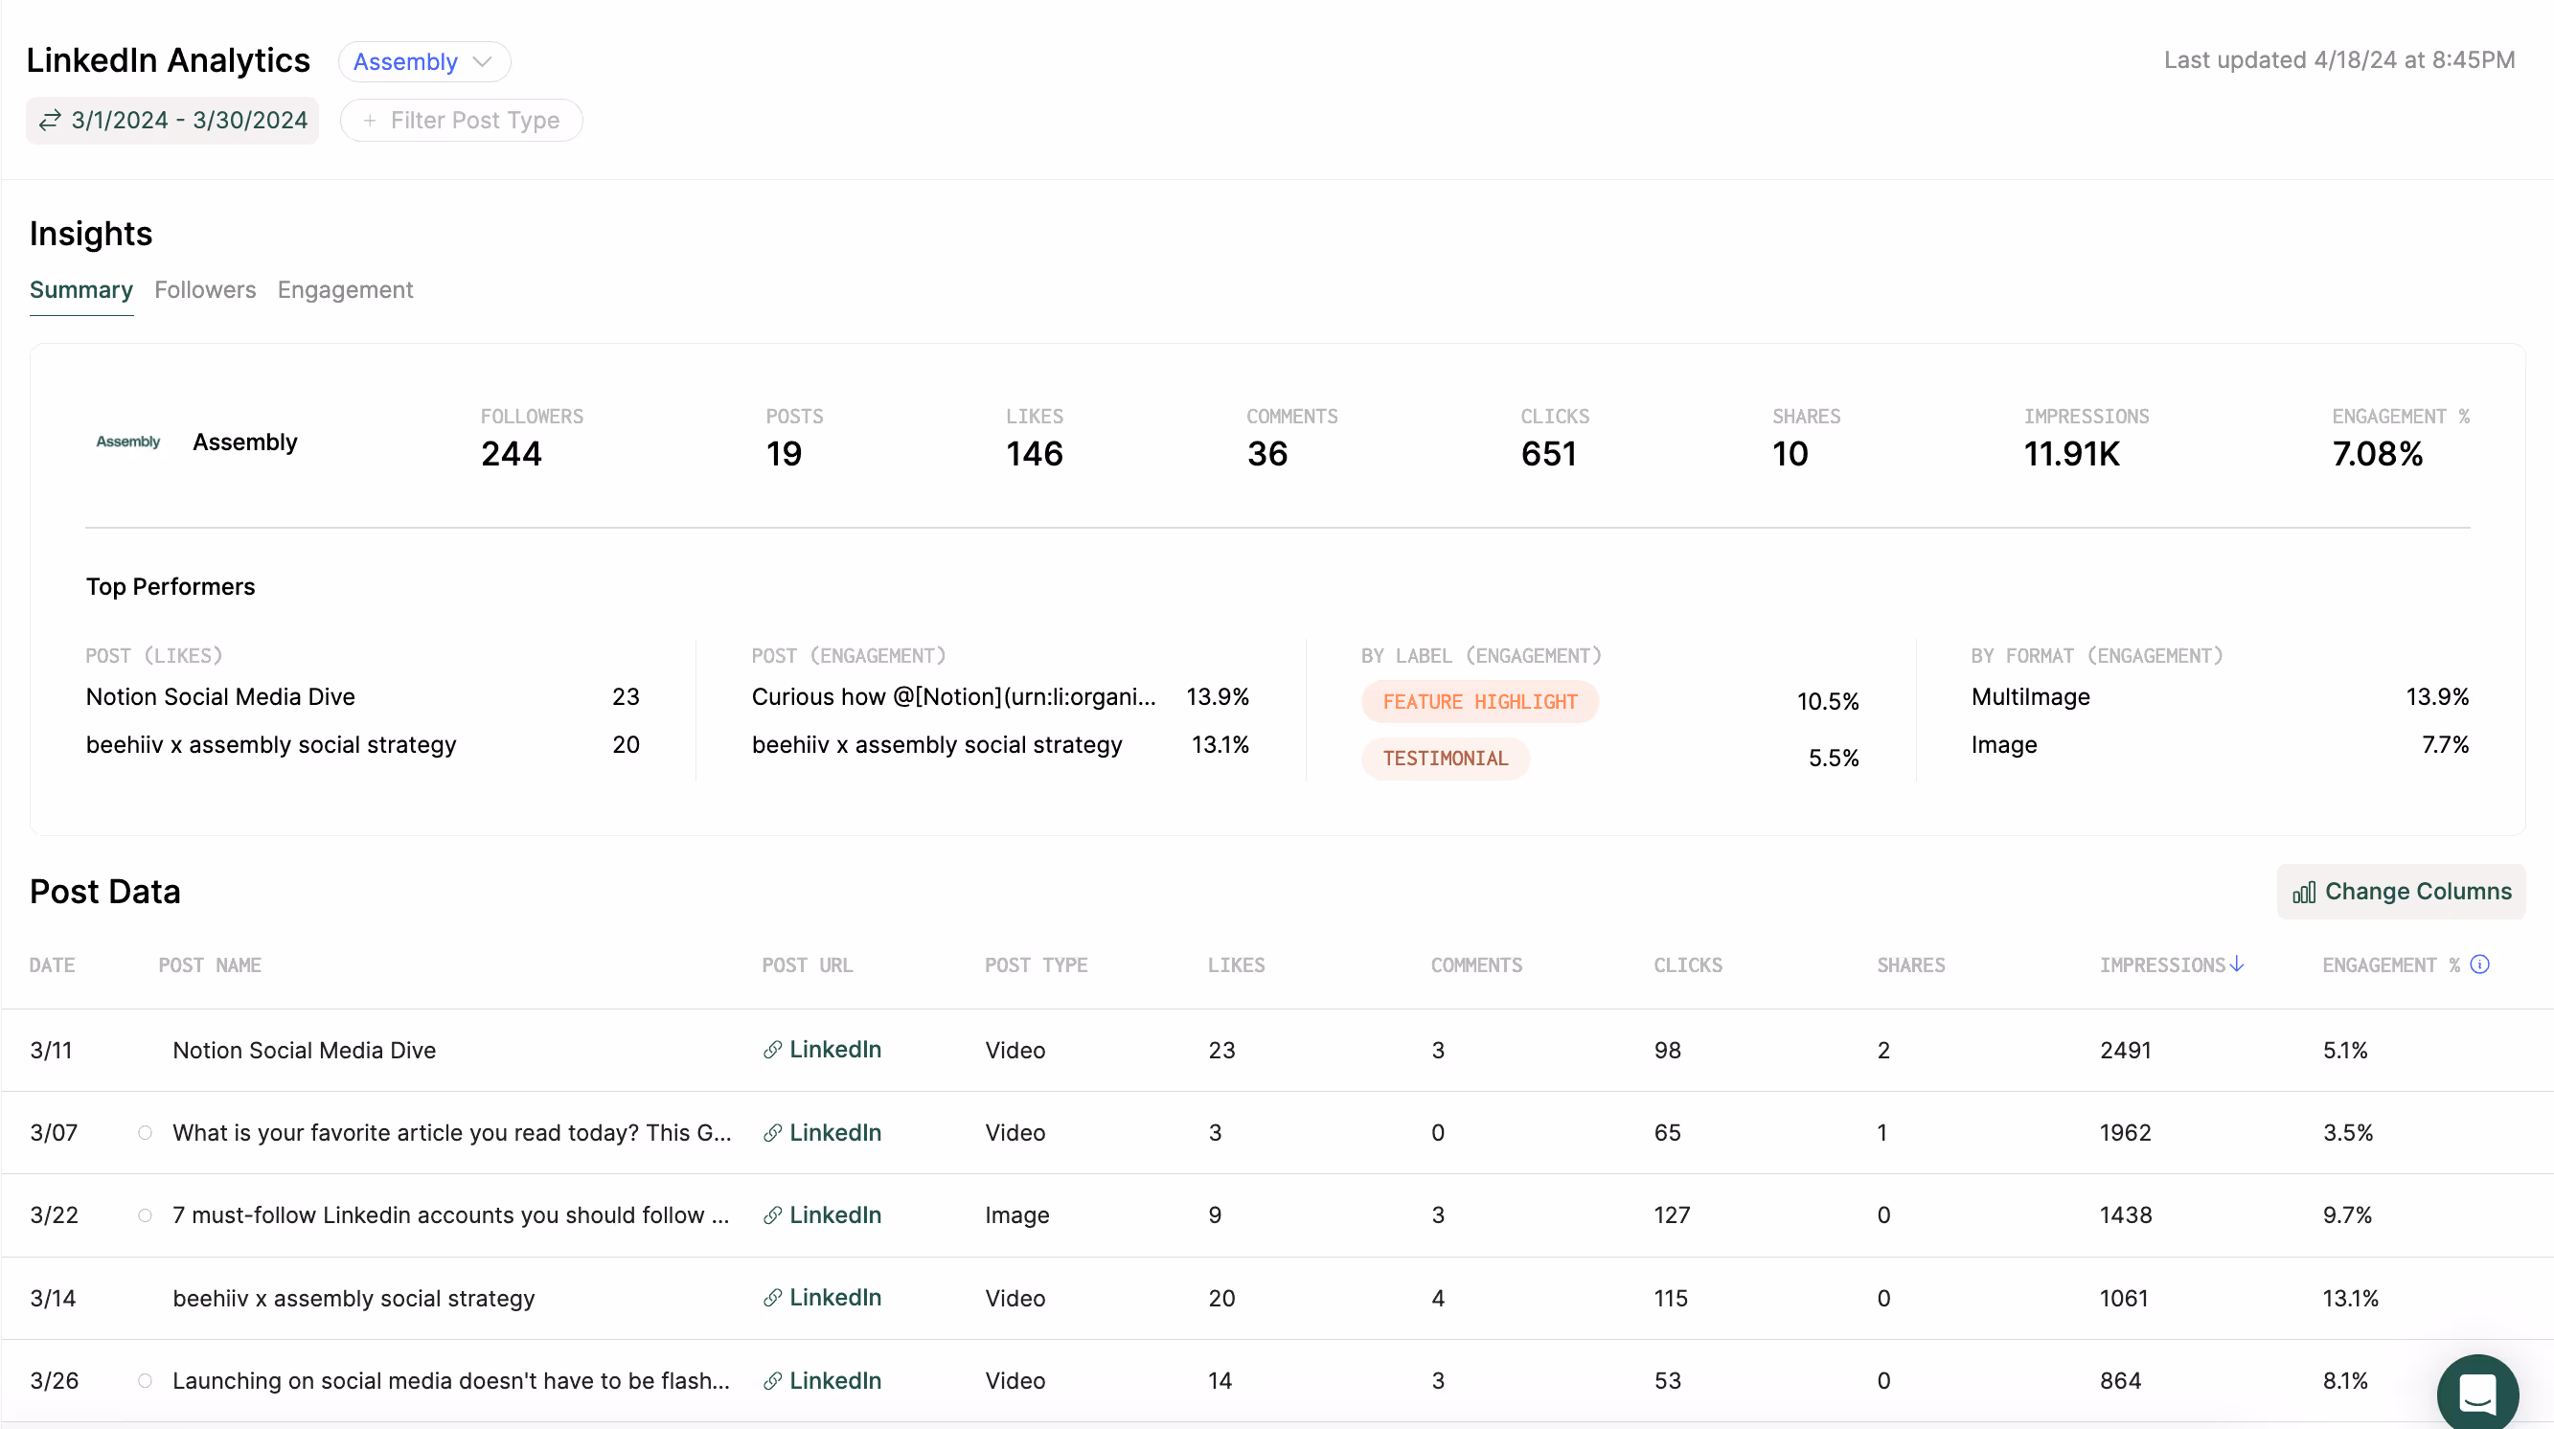Open the chat support widget icon
This screenshot has width=2554, height=1429.
tap(2476, 1394)
